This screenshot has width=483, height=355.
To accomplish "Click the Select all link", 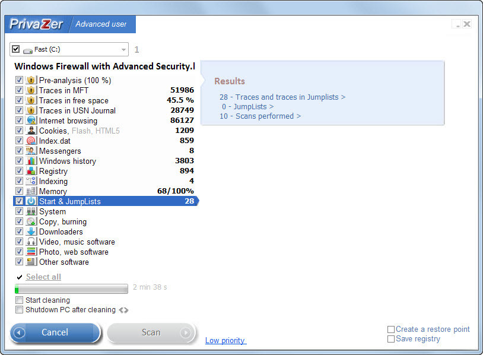I will pyautogui.click(x=43, y=277).
